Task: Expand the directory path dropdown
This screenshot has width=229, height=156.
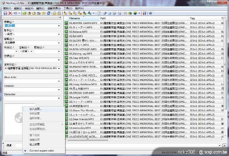Action: coord(59,68)
